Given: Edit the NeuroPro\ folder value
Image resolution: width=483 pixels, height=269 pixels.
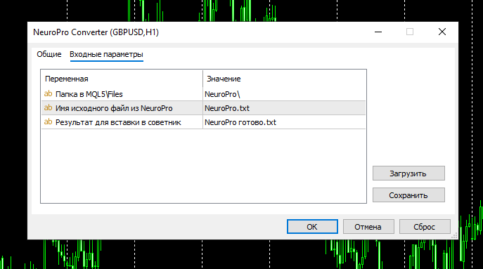Looking at the screenshot, I should tap(284, 94).
